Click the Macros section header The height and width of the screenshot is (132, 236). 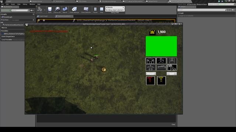pos(4,28)
